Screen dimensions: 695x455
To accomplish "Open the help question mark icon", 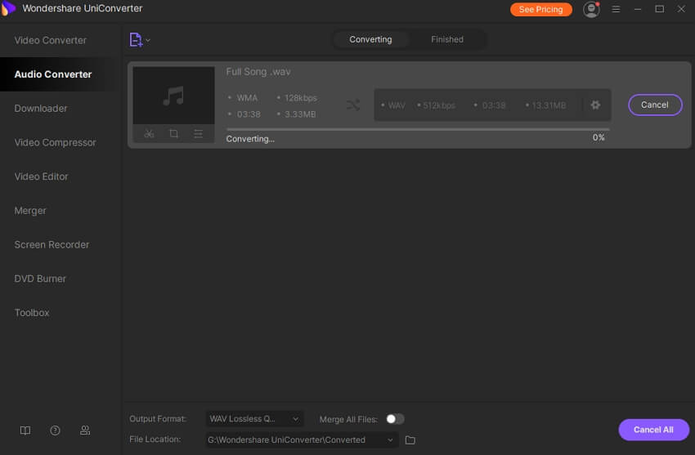I will pyautogui.click(x=55, y=430).
